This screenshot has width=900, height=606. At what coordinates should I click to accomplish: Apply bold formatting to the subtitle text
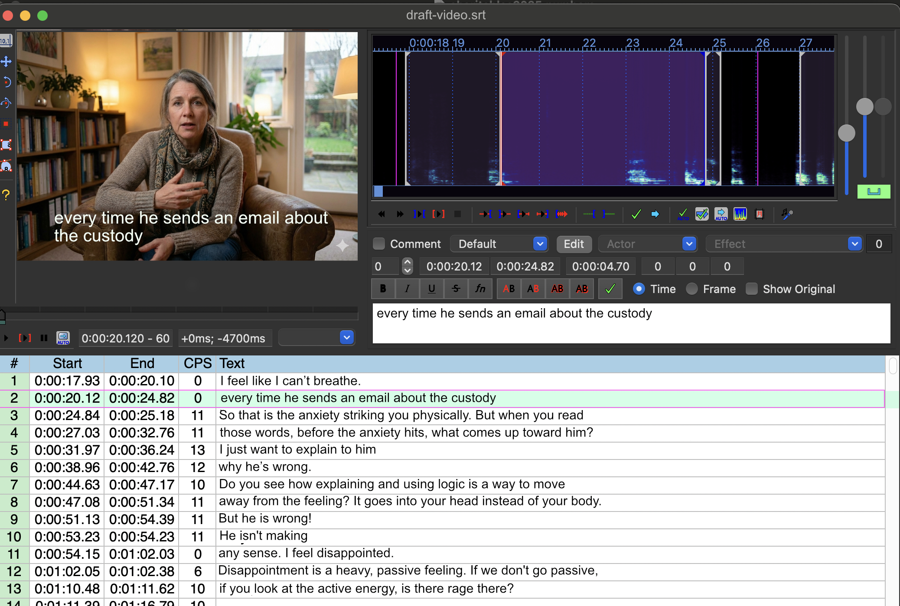(383, 289)
